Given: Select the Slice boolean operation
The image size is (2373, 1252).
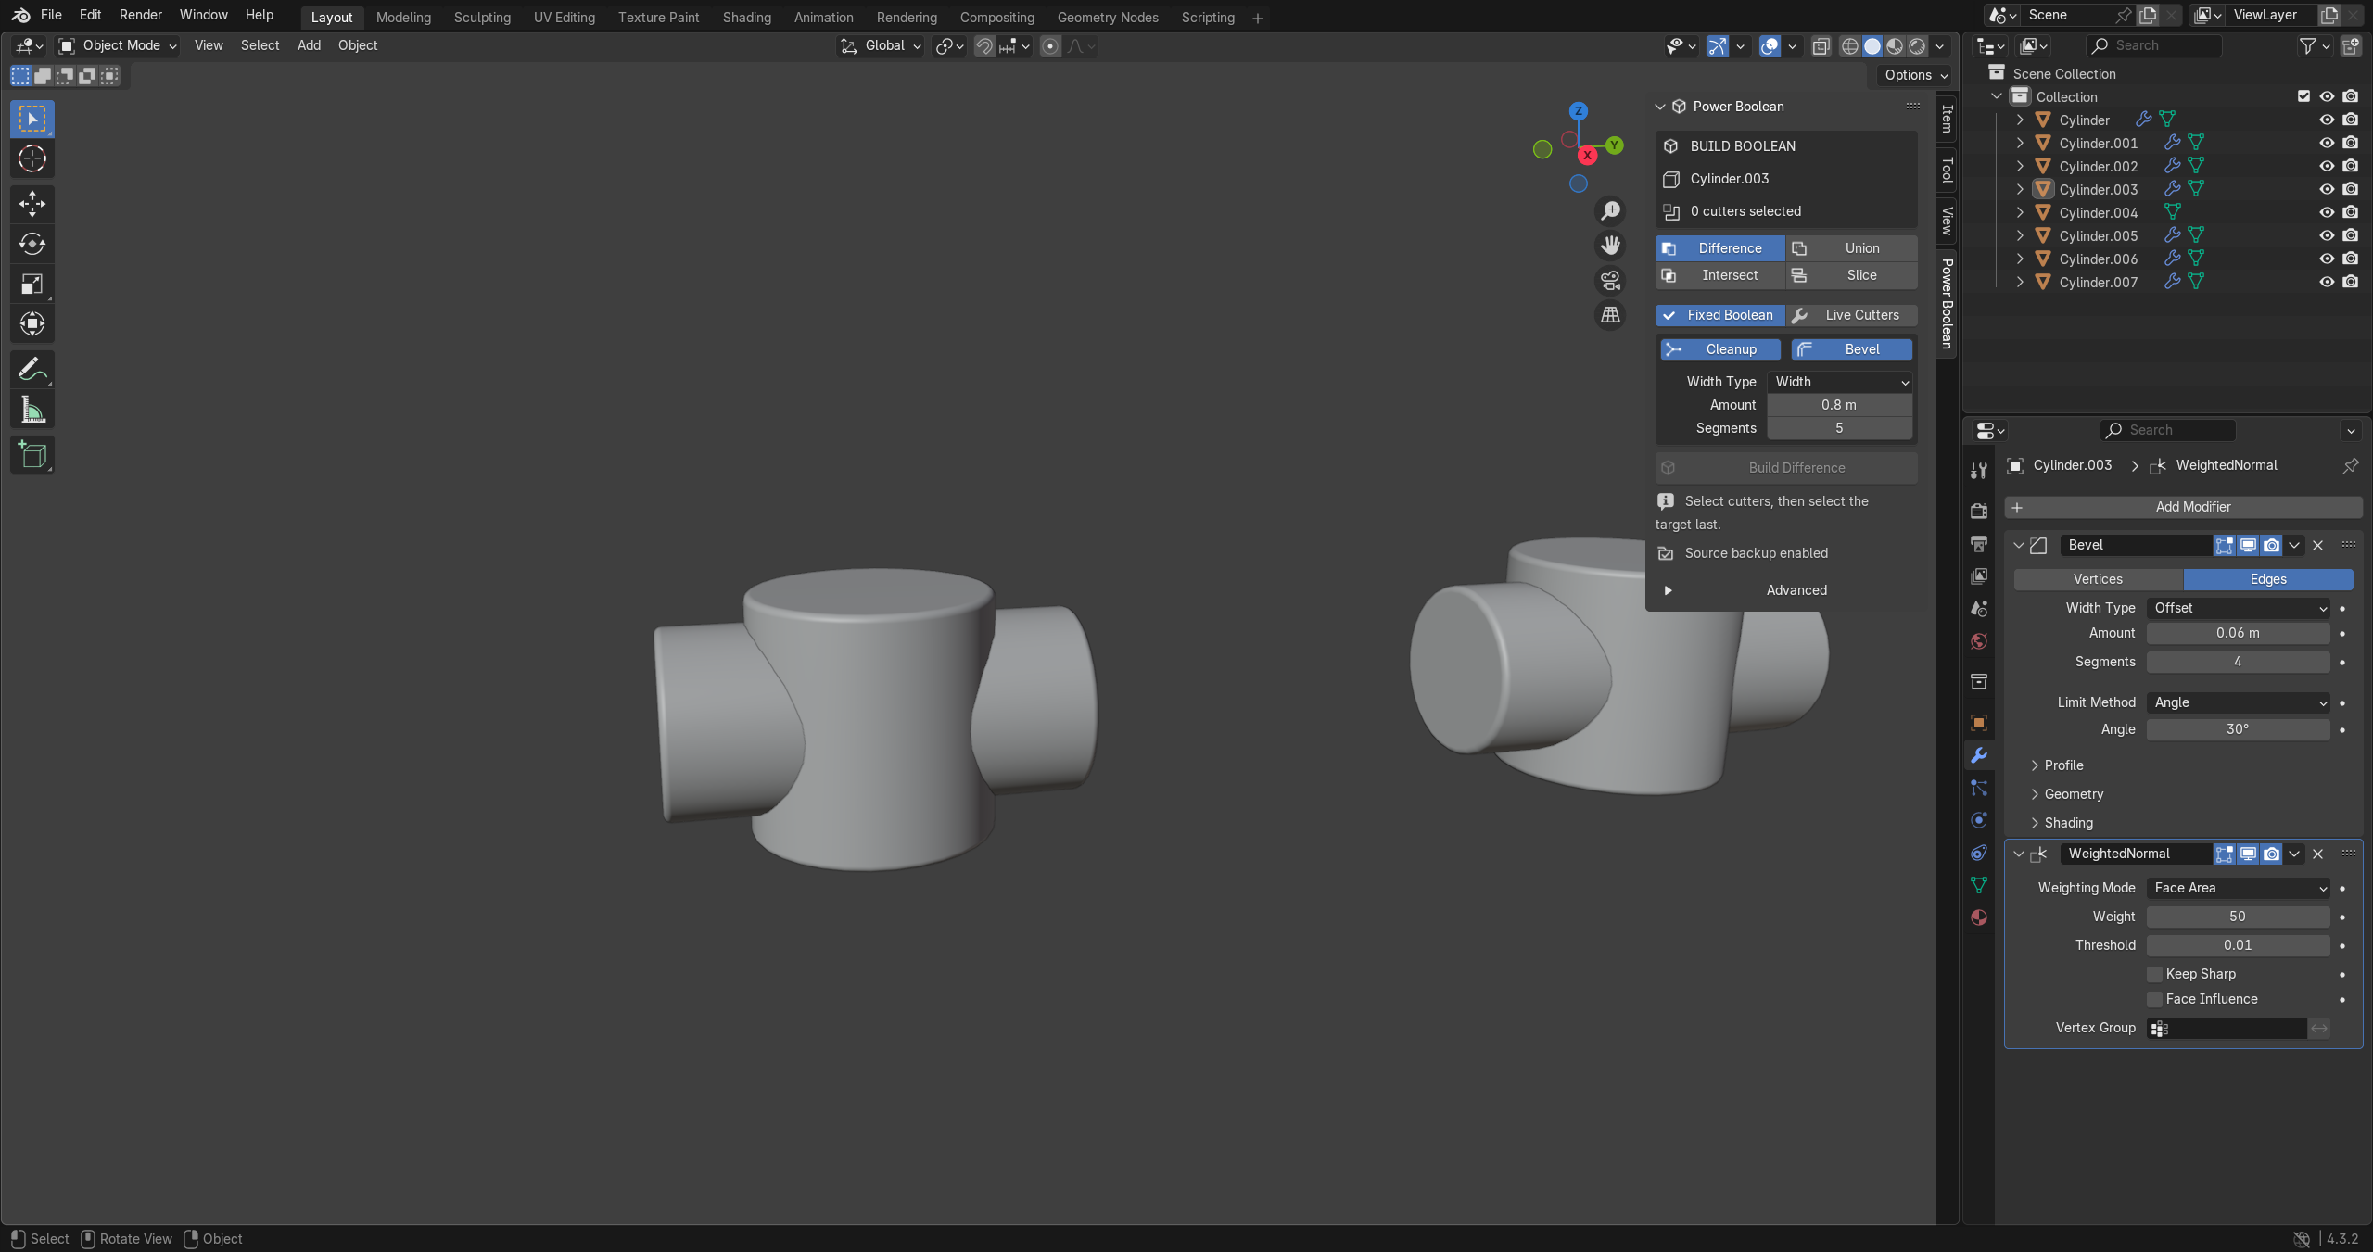Looking at the screenshot, I should tap(1851, 275).
